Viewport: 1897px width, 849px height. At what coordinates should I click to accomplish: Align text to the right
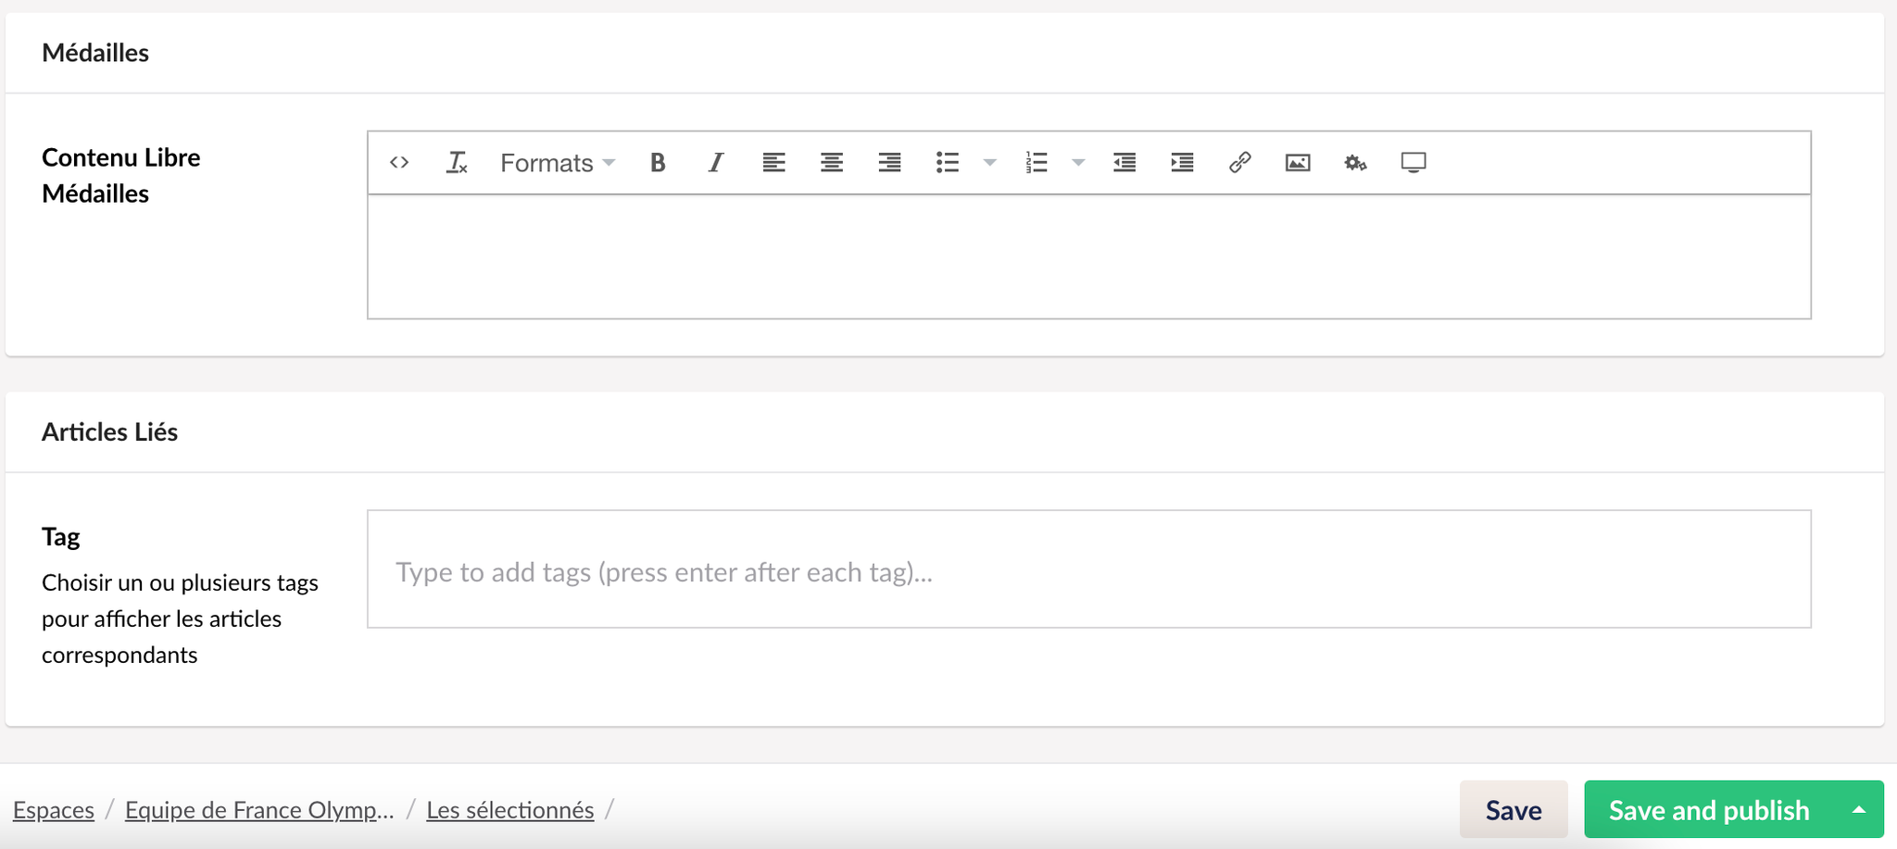889,163
